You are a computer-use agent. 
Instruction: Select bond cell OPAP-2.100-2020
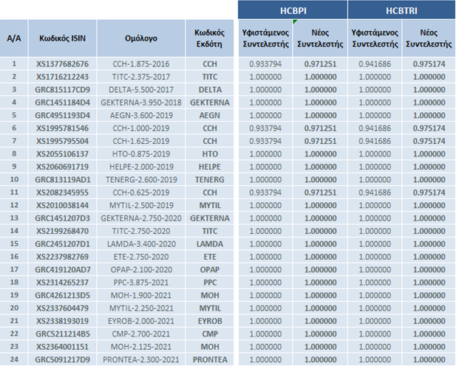point(141,269)
